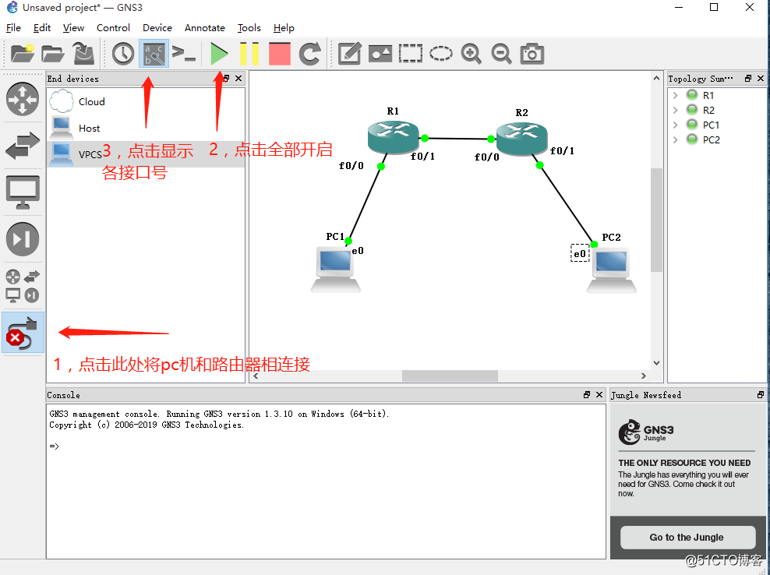Click canvas scroll down arrow

[x=656, y=363]
